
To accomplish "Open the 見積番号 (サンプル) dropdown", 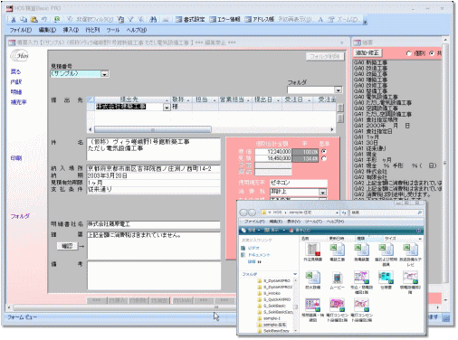I will point(104,74).
